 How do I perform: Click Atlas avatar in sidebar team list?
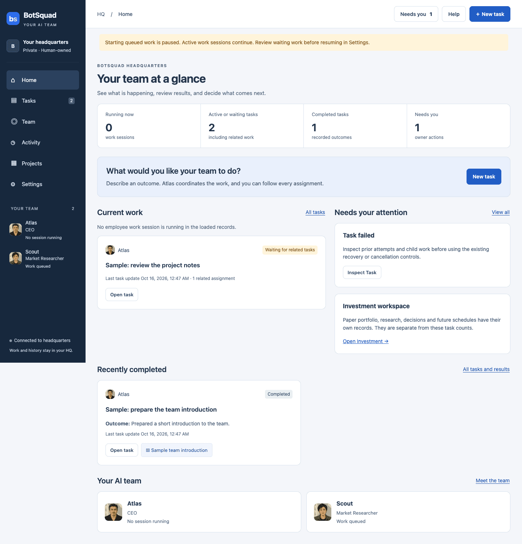(16, 230)
